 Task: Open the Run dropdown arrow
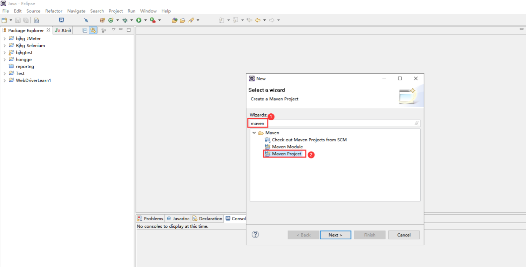[146, 20]
